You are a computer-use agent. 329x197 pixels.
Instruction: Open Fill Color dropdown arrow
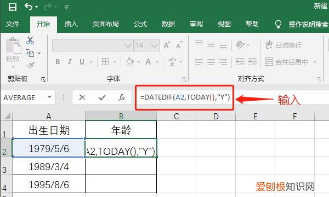click(x=138, y=62)
